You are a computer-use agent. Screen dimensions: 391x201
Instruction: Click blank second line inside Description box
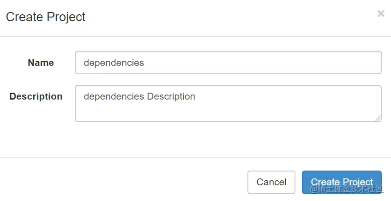click(x=185, y=112)
